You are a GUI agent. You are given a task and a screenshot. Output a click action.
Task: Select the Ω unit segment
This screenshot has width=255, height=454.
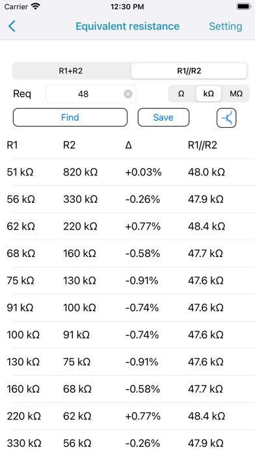point(181,94)
